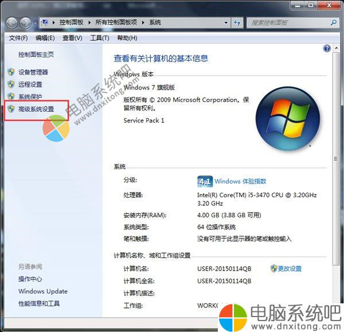Click the 计算机名 value USER-20150114QB
The width and height of the screenshot is (344, 332).
tap(224, 269)
